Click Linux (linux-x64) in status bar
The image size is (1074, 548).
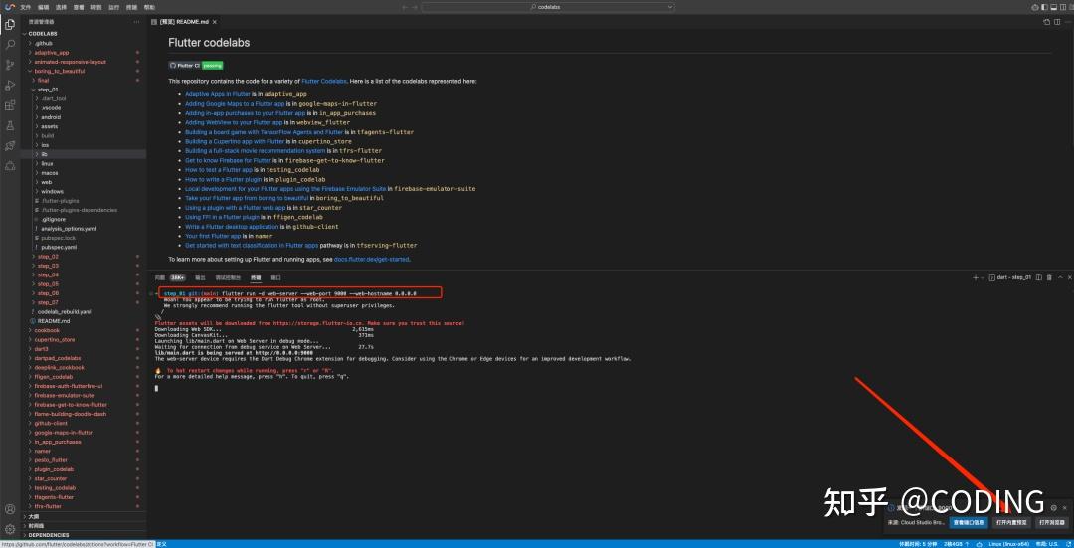point(1009,545)
